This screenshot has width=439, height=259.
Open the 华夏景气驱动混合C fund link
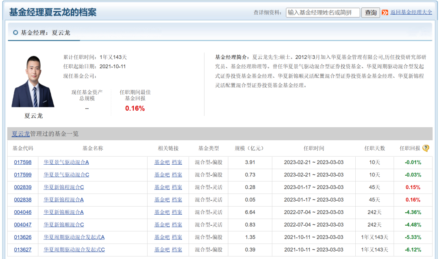point(66,175)
